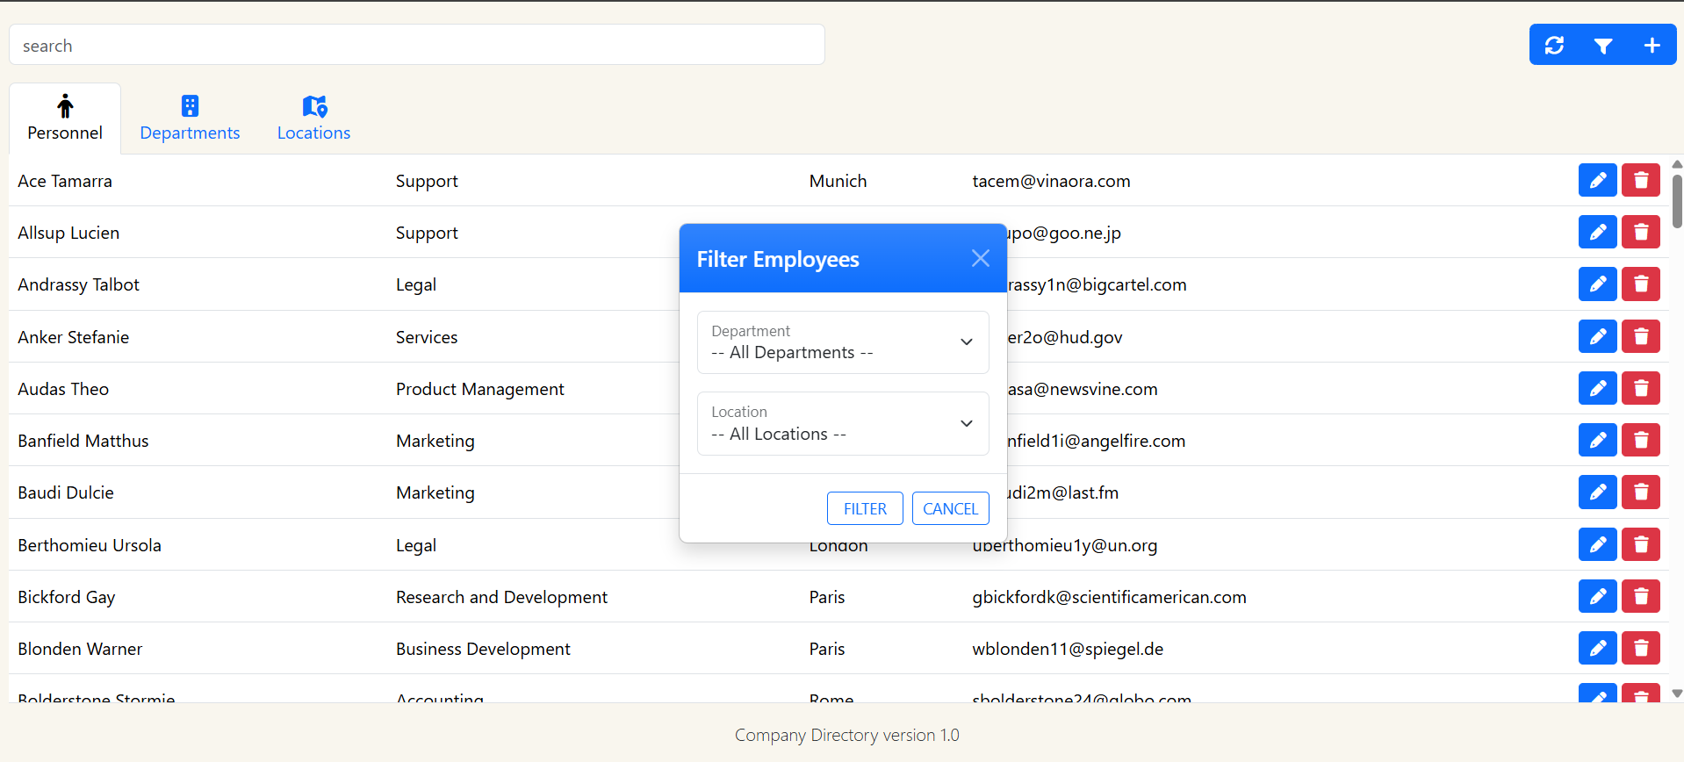The width and height of the screenshot is (1684, 762).
Task: Click trash icon for Blonden Warner
Action: tap(1640, 649)
